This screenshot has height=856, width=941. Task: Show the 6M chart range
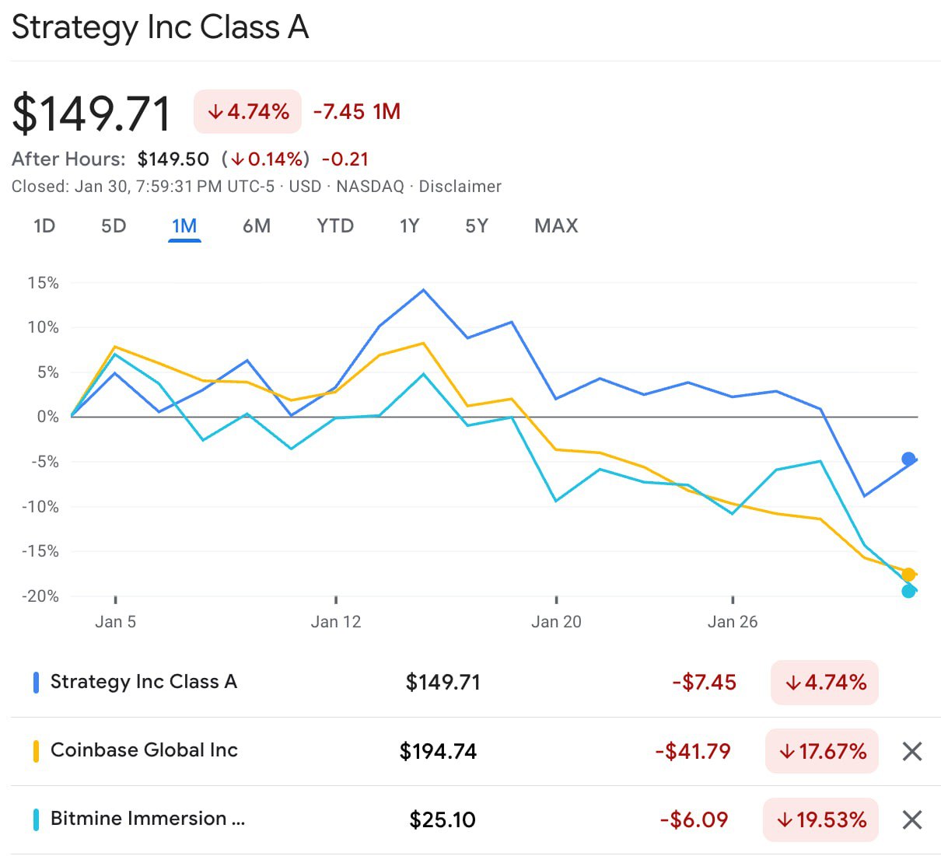(x=257, y=226)
